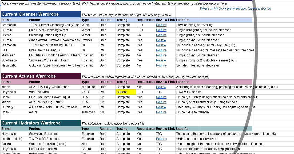Select 'Long-term testing vs Medicean' cell

point(198,65)
